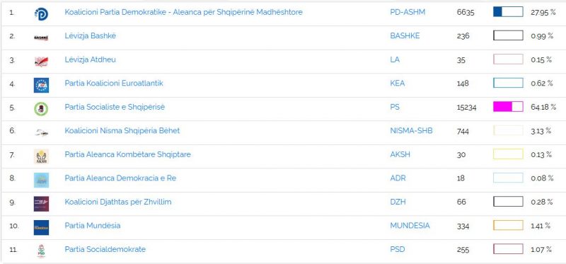Click the ADR party logo thumbnail
This screenshot has height=264, width=566.
tap(41, 180)
